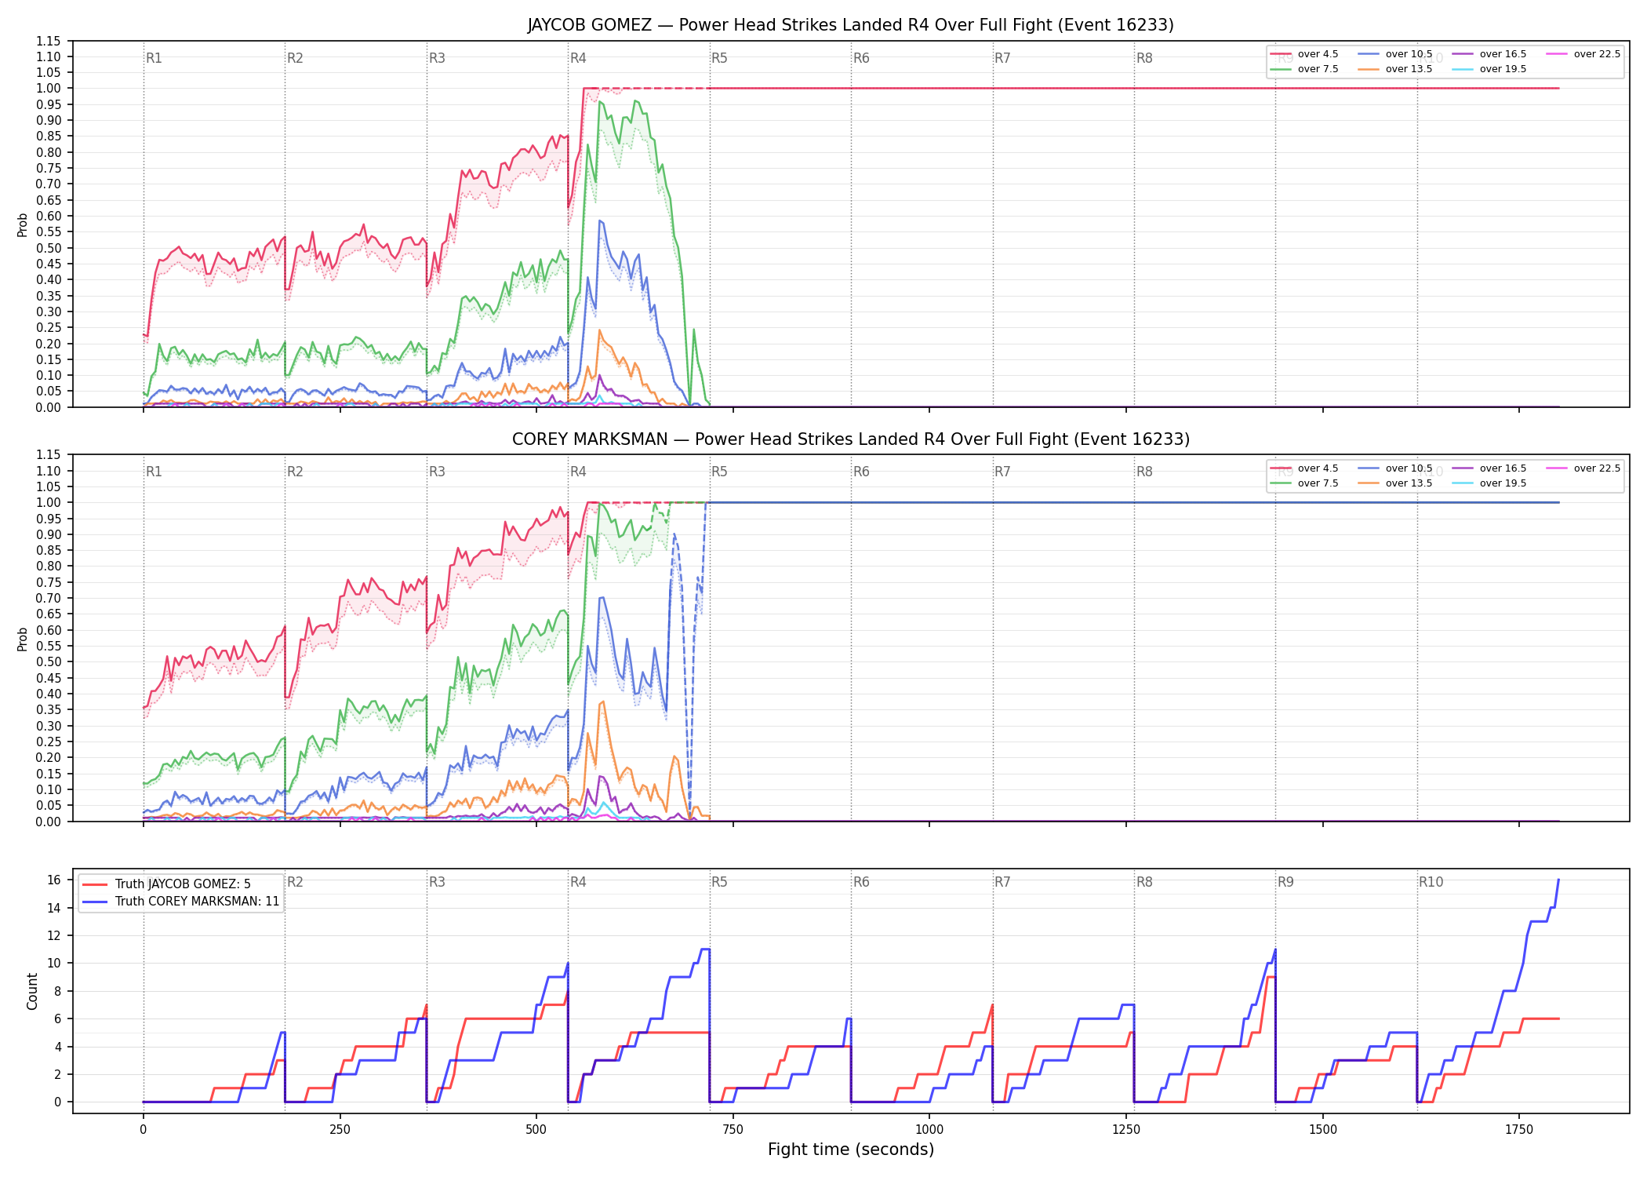Click 'Truth COREY MARKSMAN: 11' legend entry
The height and width of the screenshot is (1177, 1647).
click(x=180, y=902)
